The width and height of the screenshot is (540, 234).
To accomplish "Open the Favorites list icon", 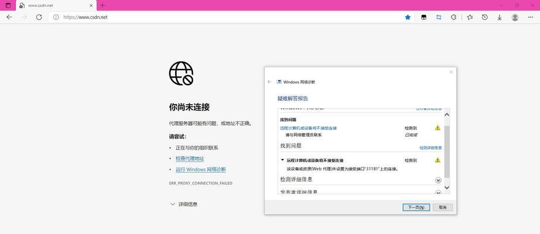I will tap(470, 17).
